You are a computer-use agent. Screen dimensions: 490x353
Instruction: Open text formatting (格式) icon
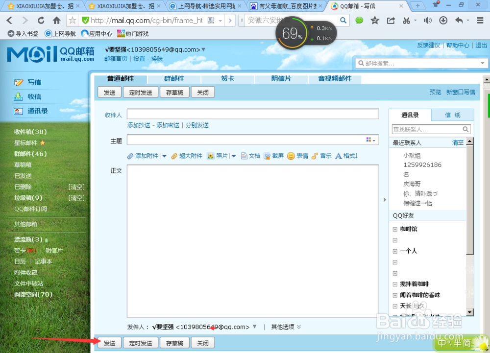[339, 156]
